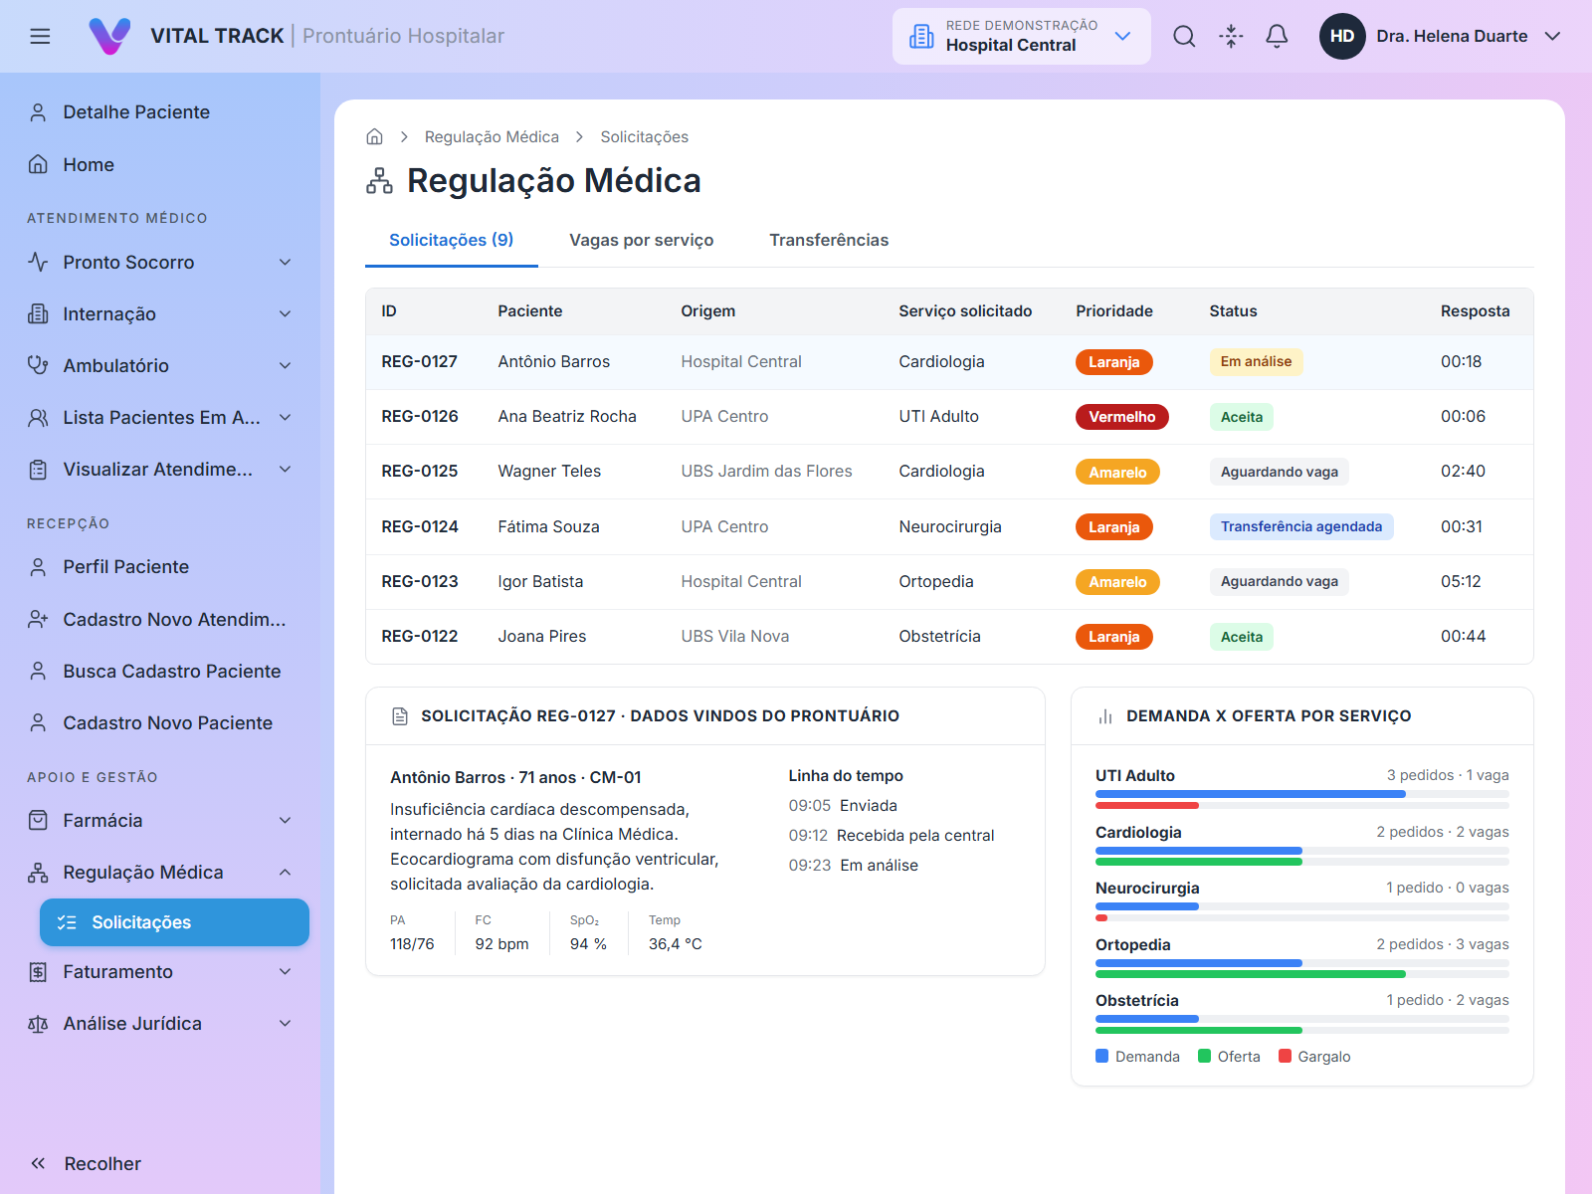Click the Detalhe Paciente person icon
The height and width of the screenshot is (1194, 1592).
tap(38, 112)
